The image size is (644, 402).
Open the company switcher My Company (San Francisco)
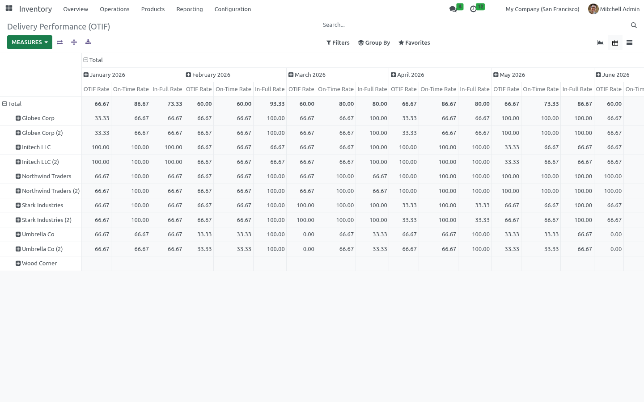(542, 9)
